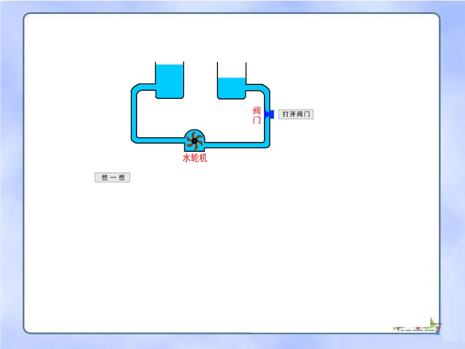Click the bottom-left pipe corner
The width and height of the screenshot is (465, 349).
pos(135,139)
